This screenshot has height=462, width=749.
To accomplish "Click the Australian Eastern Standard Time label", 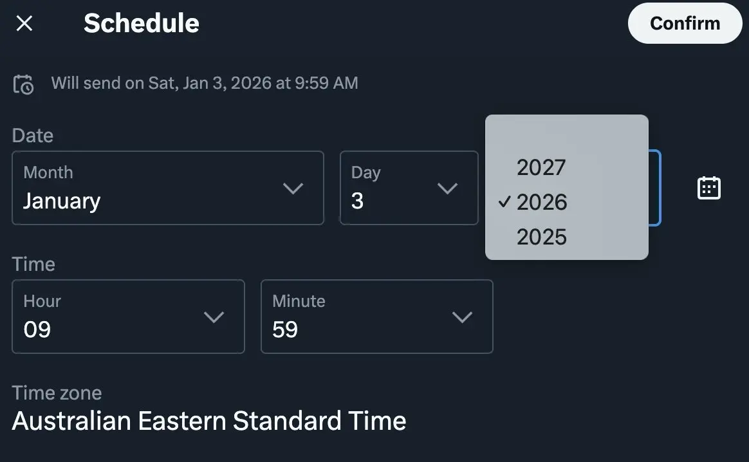I will [x=209, y=421].
